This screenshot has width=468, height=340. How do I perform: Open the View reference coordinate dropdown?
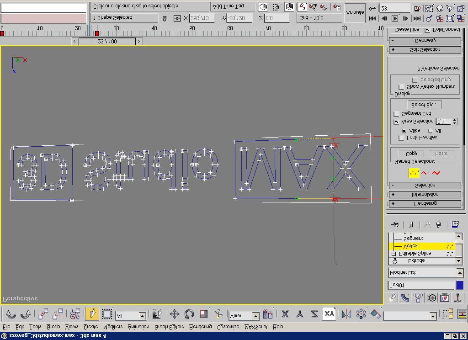[x=256, y=316]
